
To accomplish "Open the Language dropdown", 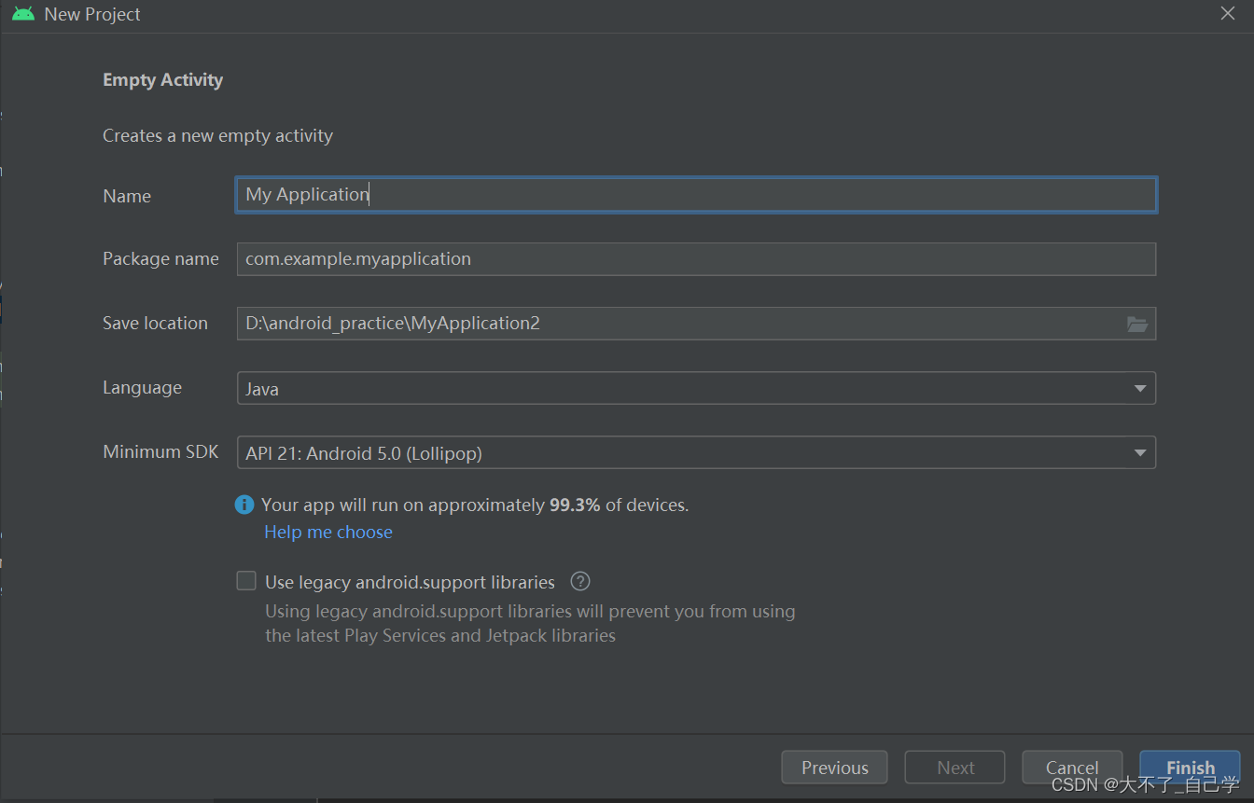I will pos(696,388).
